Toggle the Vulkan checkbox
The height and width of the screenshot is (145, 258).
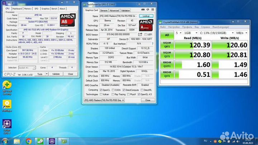tap(101, 95)
